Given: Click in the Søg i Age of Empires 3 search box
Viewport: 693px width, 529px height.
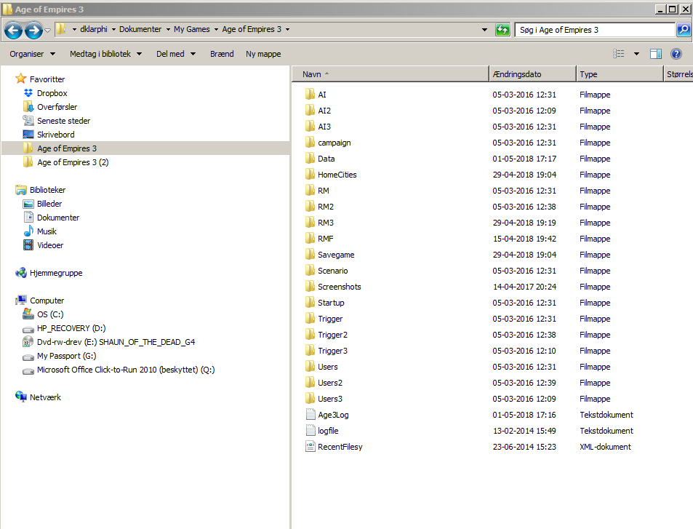Looking at the screenshot, I should point(595,30).
